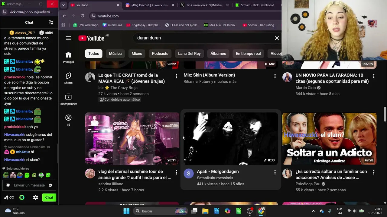Image resolution: width=387 pixels, height=217 pixels.
Task: Open Principal in the YouTube sidebar
Action: 68,57
